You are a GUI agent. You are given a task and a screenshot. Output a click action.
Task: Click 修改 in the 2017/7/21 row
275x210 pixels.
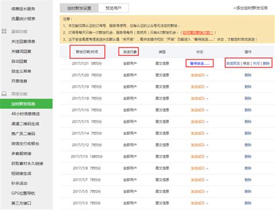[247, 63]
